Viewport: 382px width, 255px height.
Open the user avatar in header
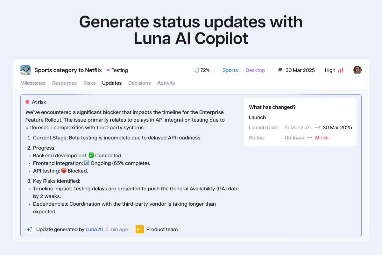click(357, 70)
